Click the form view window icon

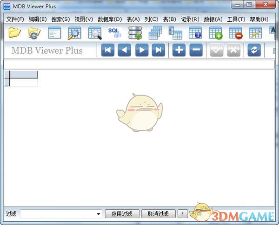(x=54, y=32)
